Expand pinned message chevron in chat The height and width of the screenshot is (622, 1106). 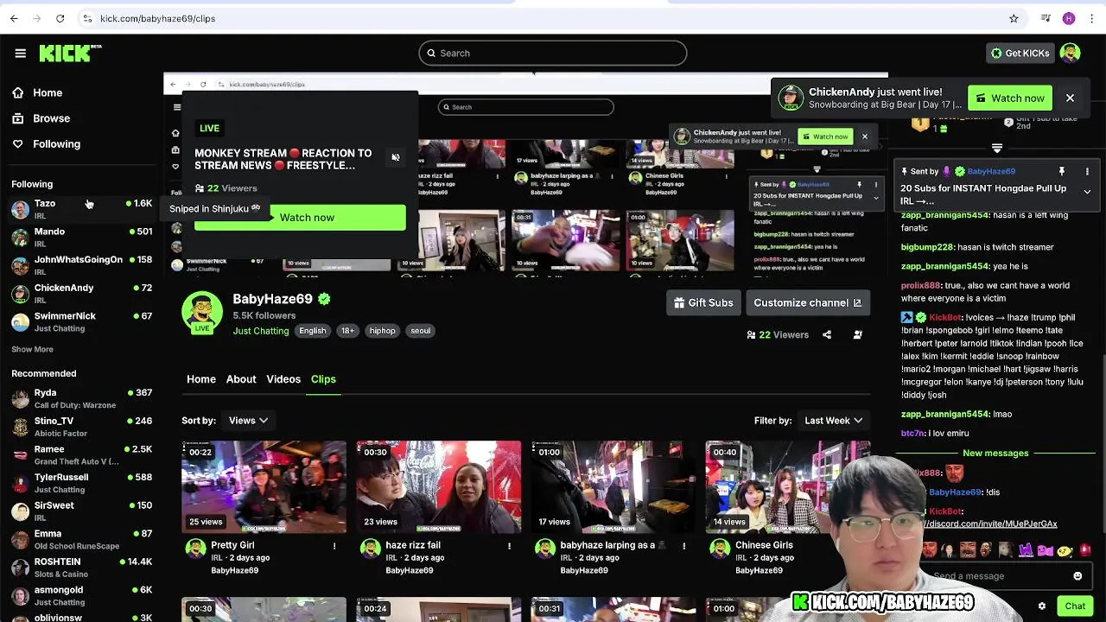pyautogui.click(x=1087, y=192)
